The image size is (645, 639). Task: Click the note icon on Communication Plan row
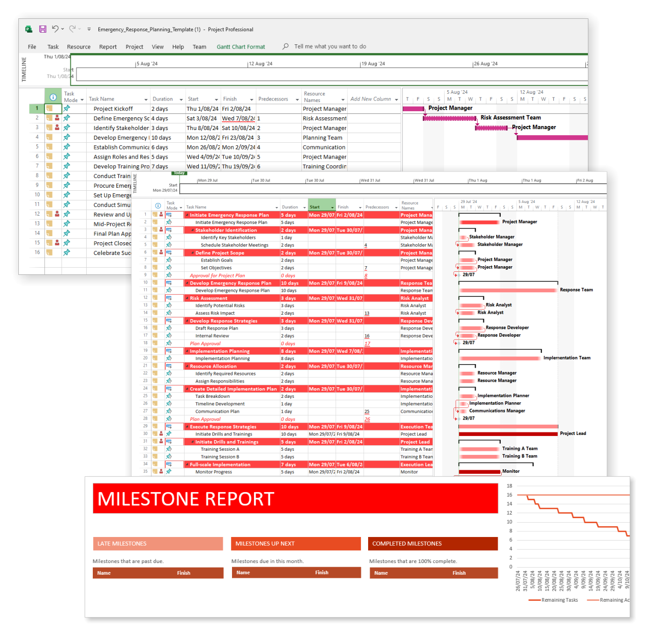[x=155, y=411]
